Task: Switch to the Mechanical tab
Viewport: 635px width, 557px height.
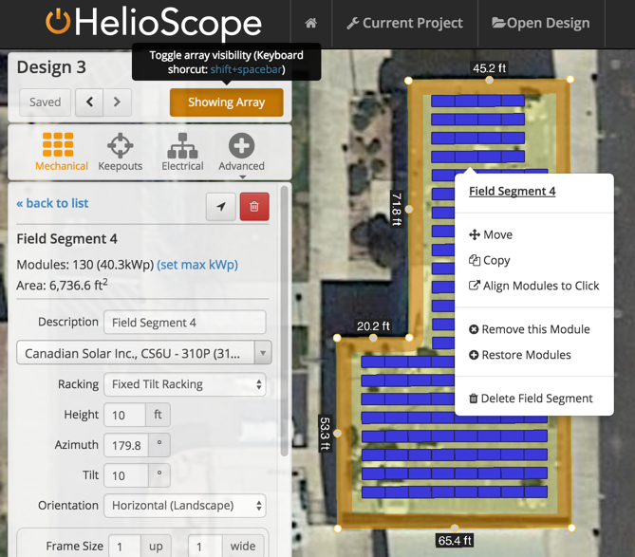Action: coord(61,152)
